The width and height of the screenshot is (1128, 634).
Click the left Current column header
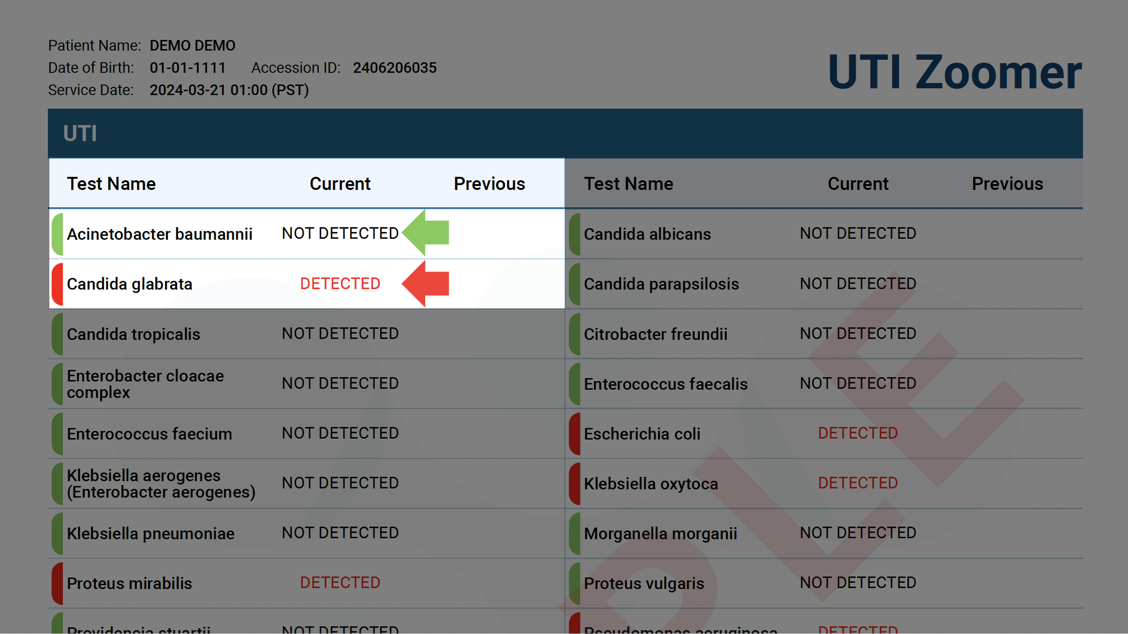[340, 184]
